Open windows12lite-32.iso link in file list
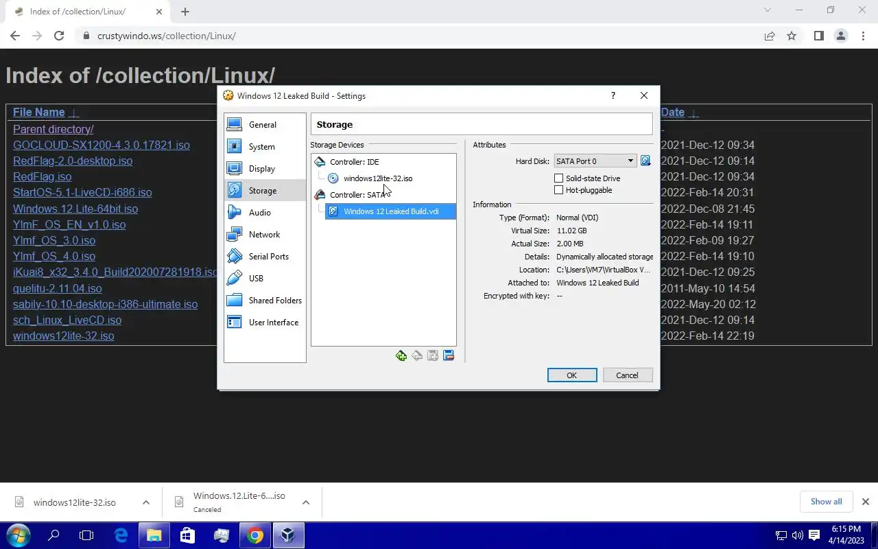878x549 pixels. pos(64,336)
